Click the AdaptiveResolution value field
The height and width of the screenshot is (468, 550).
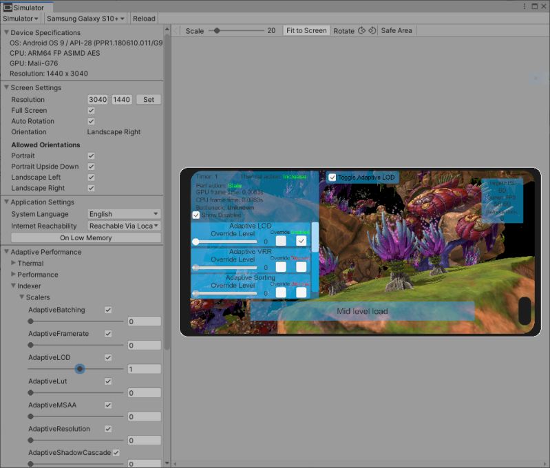click(144, 440)
